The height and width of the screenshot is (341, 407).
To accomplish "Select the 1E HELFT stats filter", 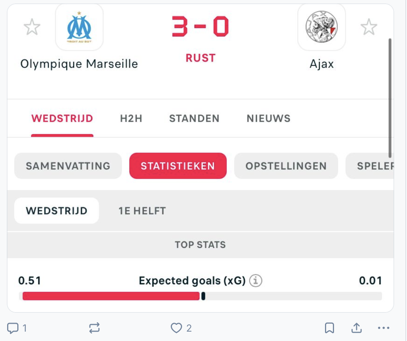I will point(142,211).
